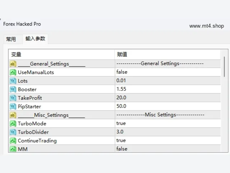Select the UseManualLots variable name

coord(36,72)
